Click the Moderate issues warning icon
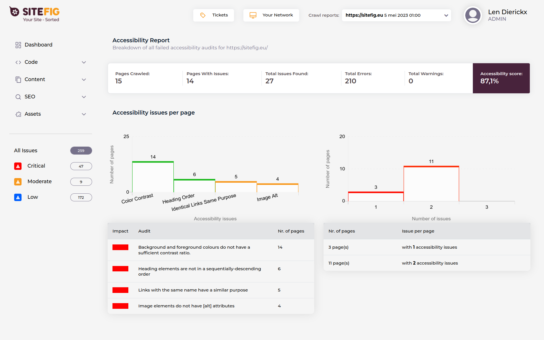The image size is (544, 340). [x=18, y=181]
